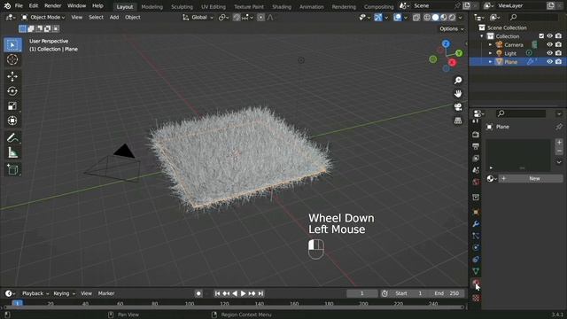The height and width of the screenshot is (319, 567).
Task: Pick the Transform tool
Action: (x=12, y=121)
